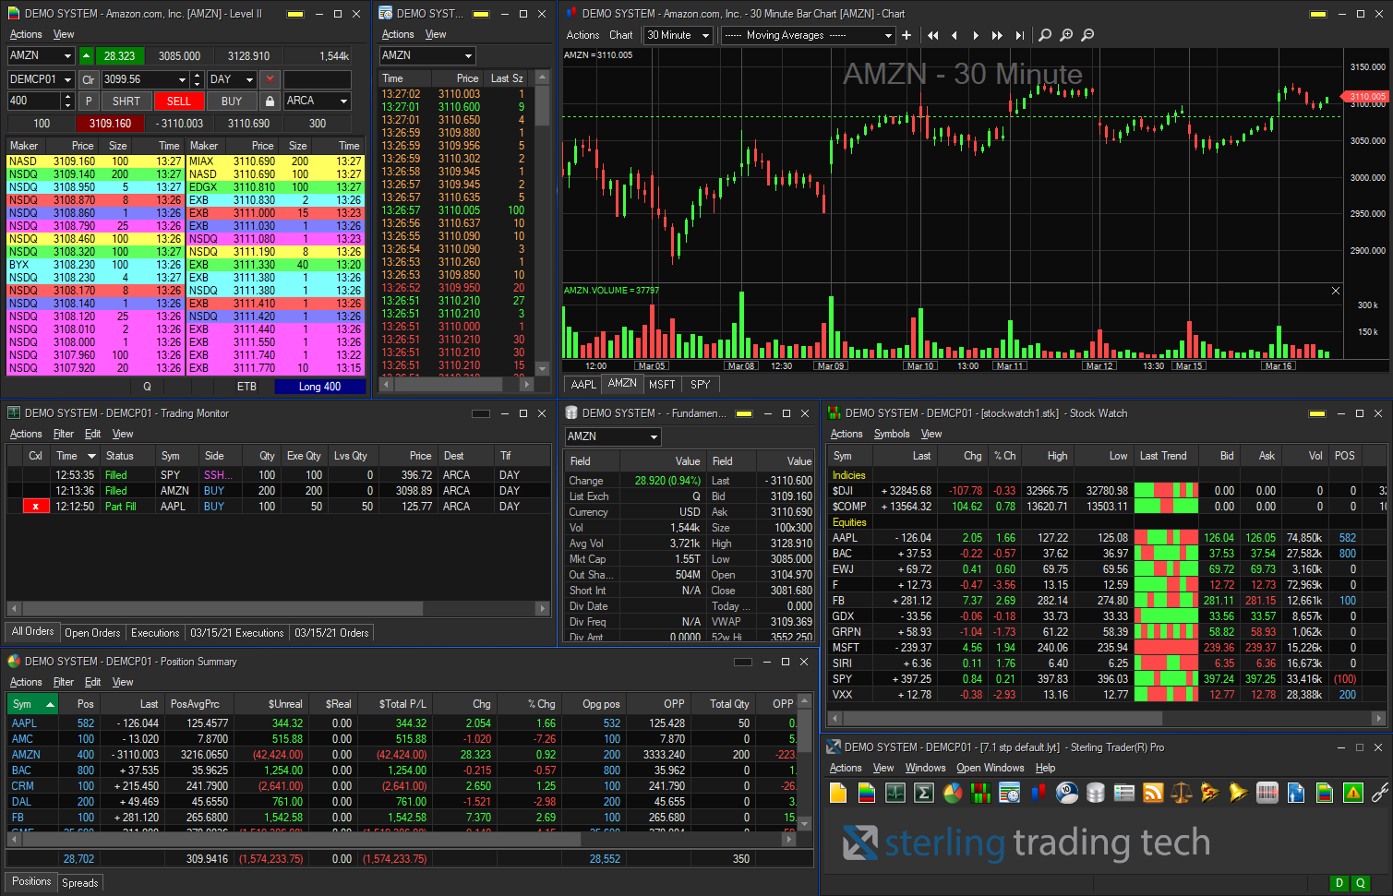
Task: Open the risk settings scales icon
Action: pos(1182,792)
